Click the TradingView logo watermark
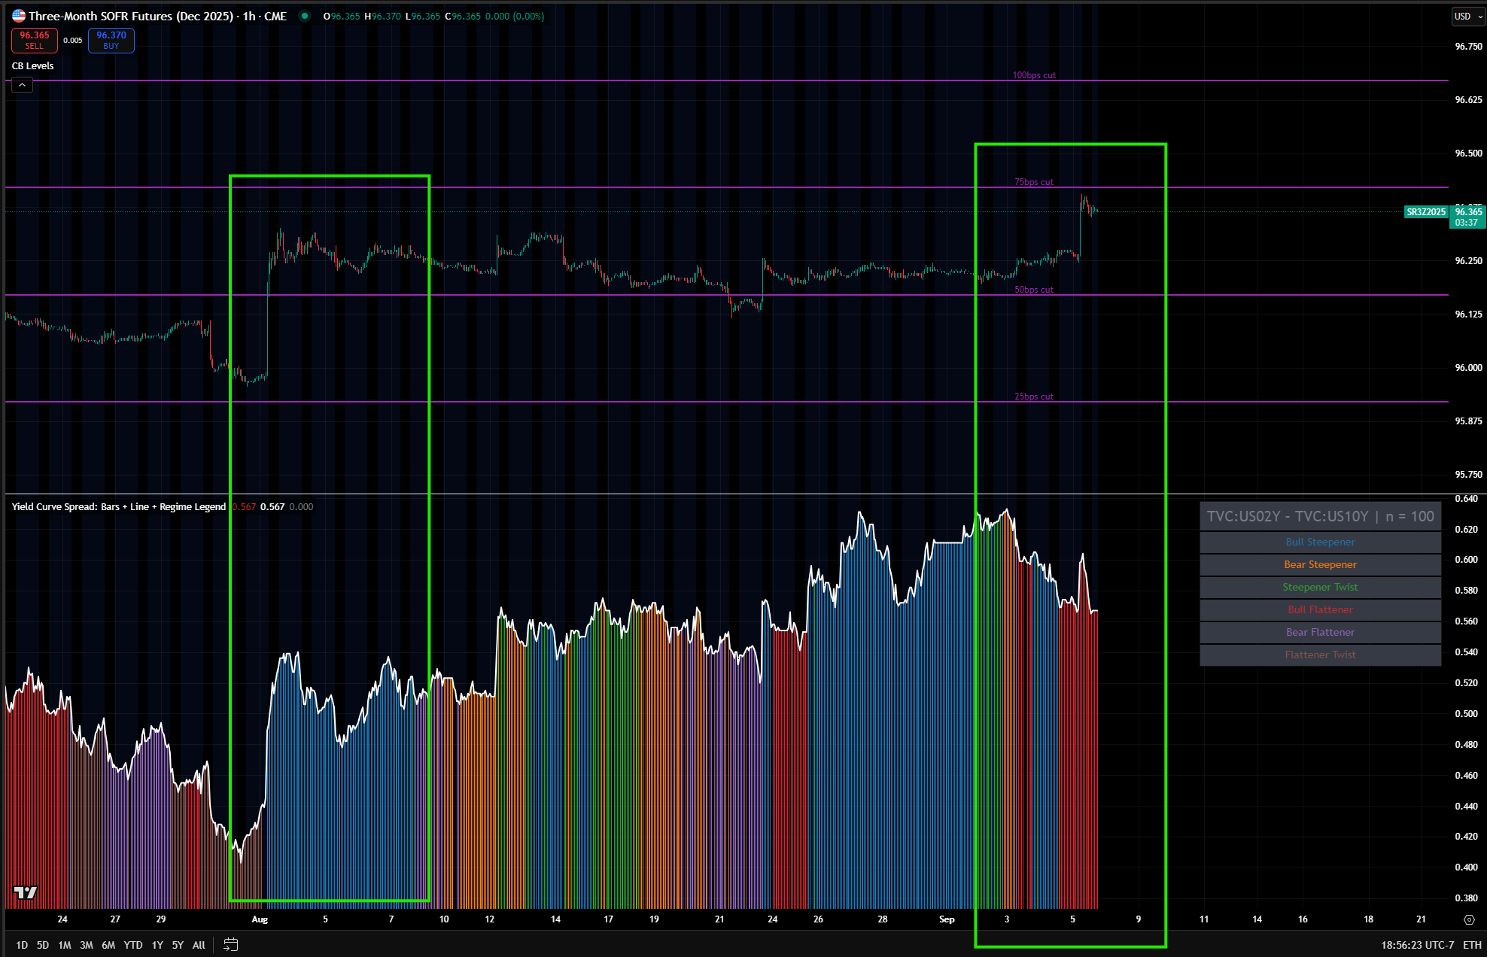This screenshot has height=957, width=1487. (x=26, y=892)
